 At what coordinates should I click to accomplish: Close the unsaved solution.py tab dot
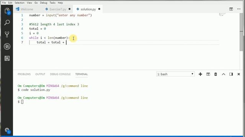point(99,9)
